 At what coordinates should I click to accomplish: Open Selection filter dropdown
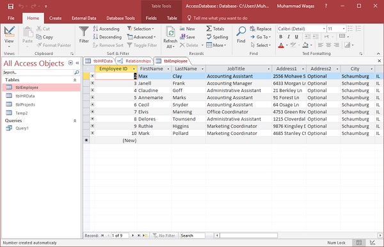pos(141,29)
